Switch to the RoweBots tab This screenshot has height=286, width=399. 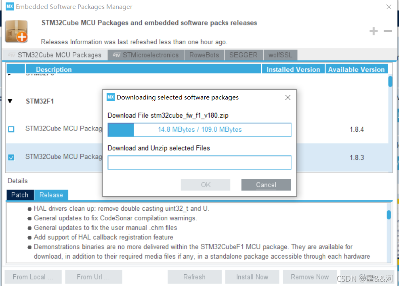coord(204,55)
